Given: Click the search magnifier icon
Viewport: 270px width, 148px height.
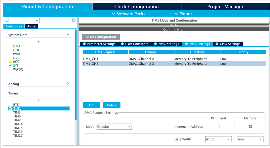Looking at the screenshot, I should (x=6, y=20).
